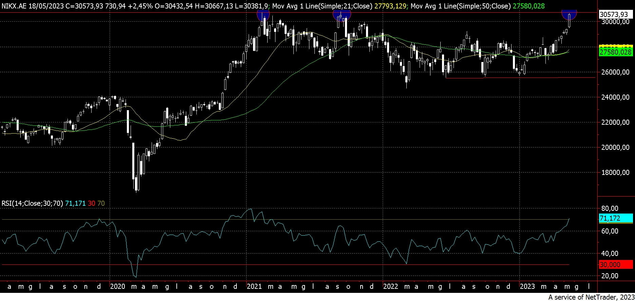635x301 pixels.
Task: Click the yellow 27793,129 moving average value
Action: tap(390, 6)
